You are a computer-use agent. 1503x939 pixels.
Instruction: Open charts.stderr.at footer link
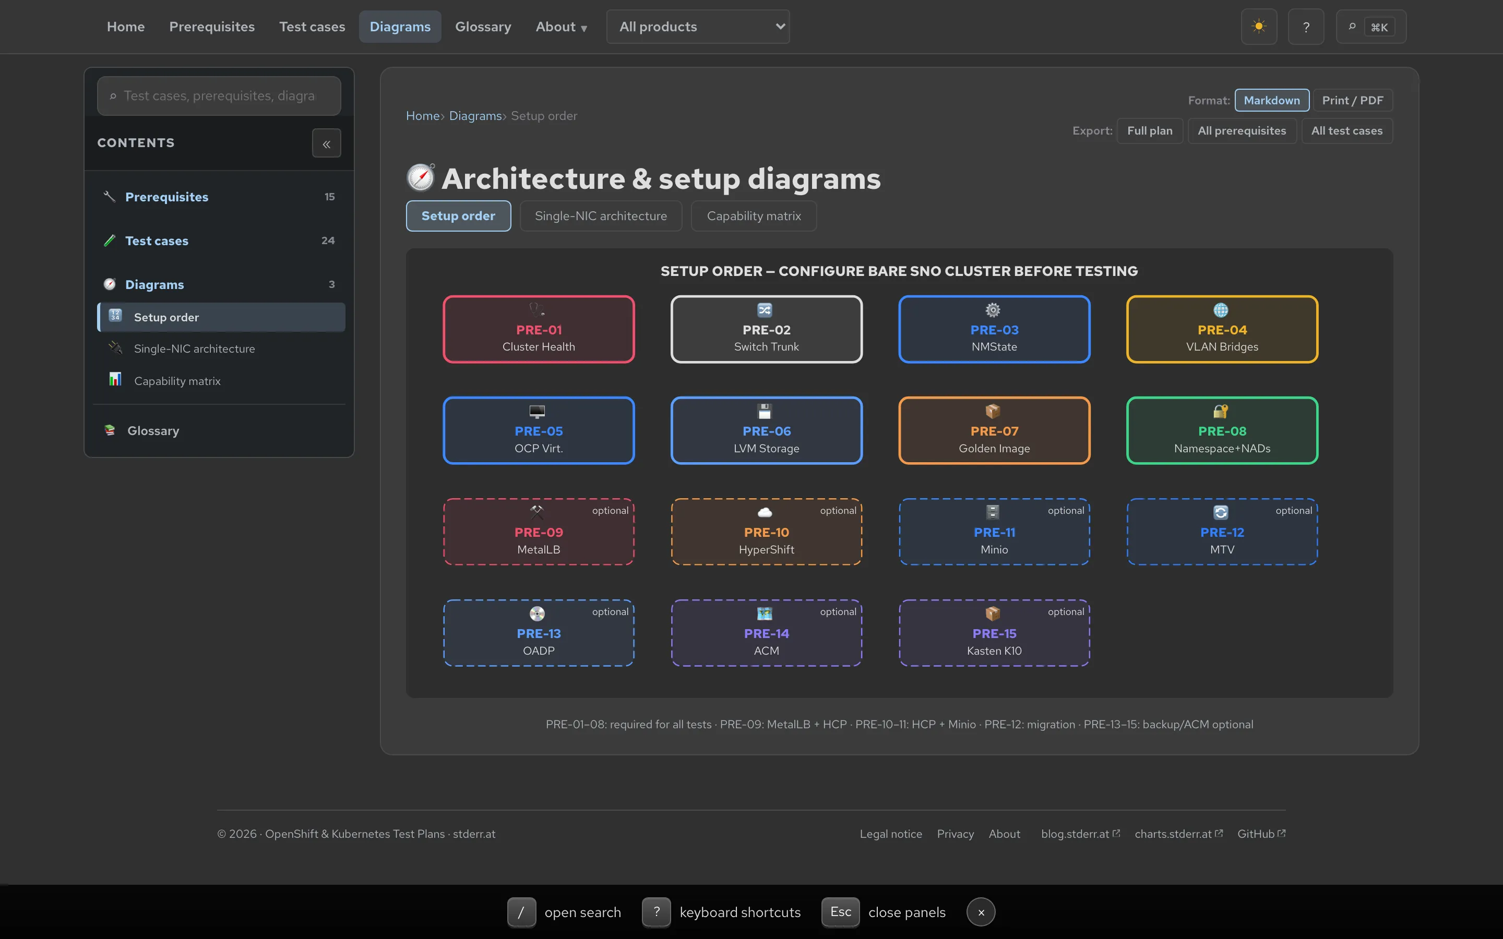[x=1178, y=834]
